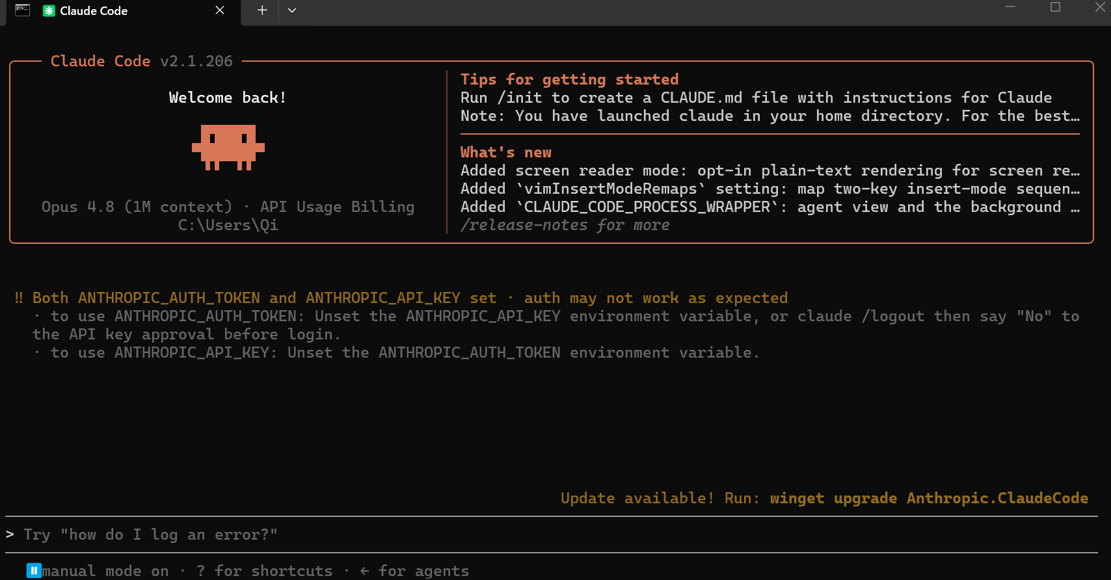
Task: Click "Tips for getting started" heading
Action: click(569, 79)
